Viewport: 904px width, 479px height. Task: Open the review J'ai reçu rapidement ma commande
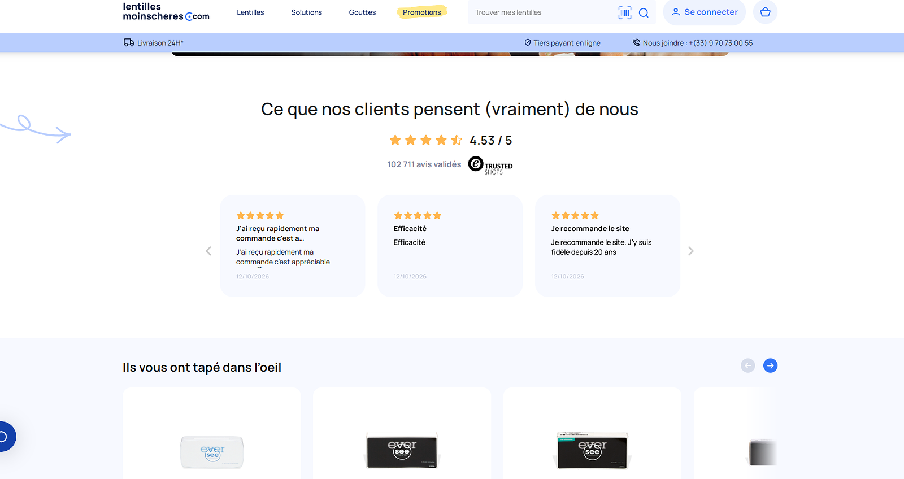coord(293,246)
